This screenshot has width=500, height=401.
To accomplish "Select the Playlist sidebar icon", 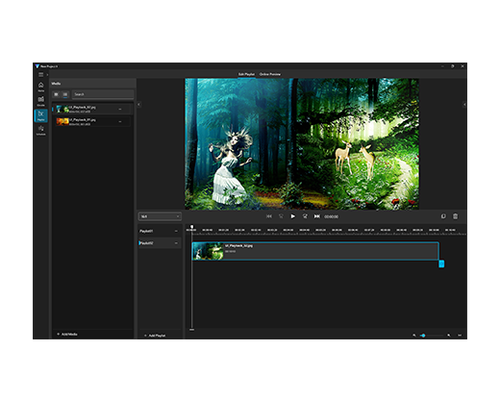I will pyautogui.click(x=41, y=115).
